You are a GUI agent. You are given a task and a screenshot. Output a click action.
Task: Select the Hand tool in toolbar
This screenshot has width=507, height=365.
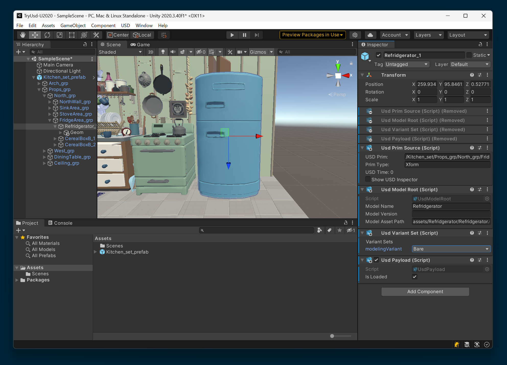point(23,35)
